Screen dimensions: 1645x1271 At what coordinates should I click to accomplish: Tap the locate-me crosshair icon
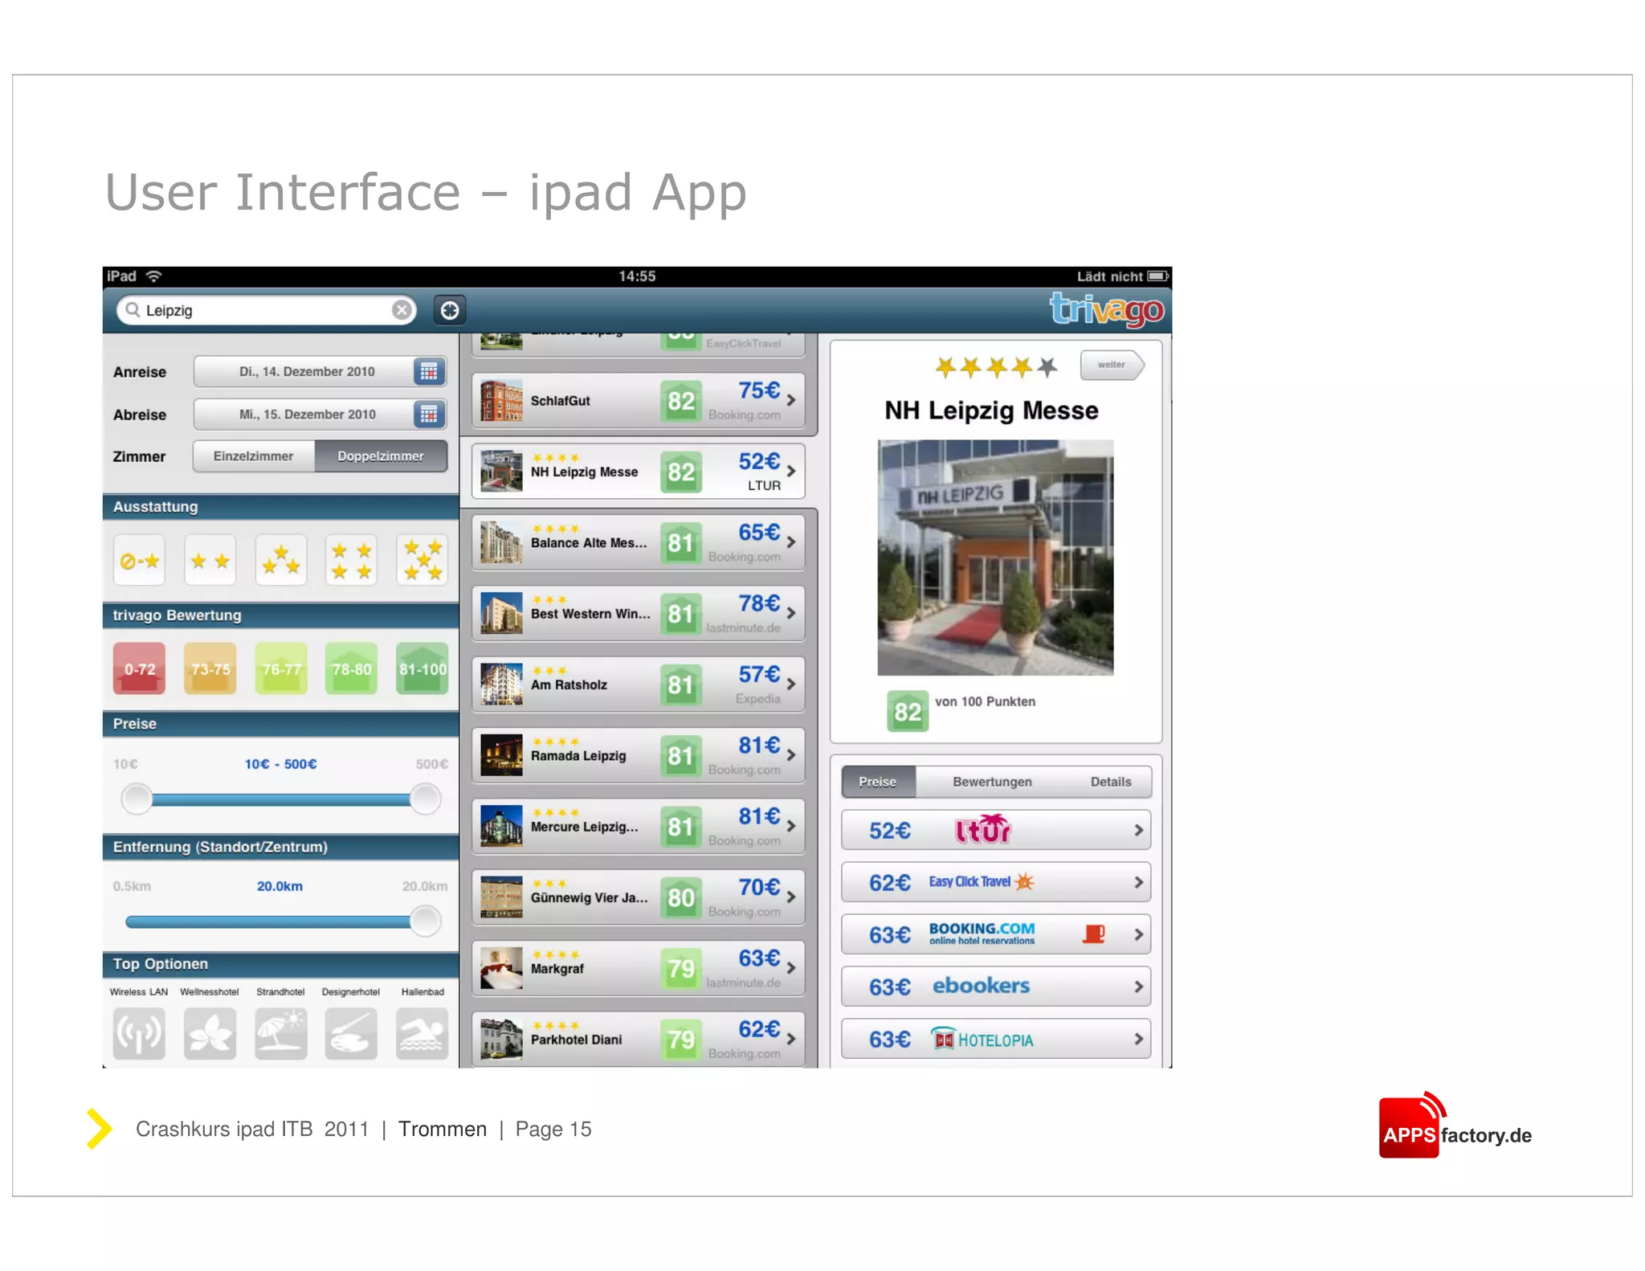(x=450, y=310)
